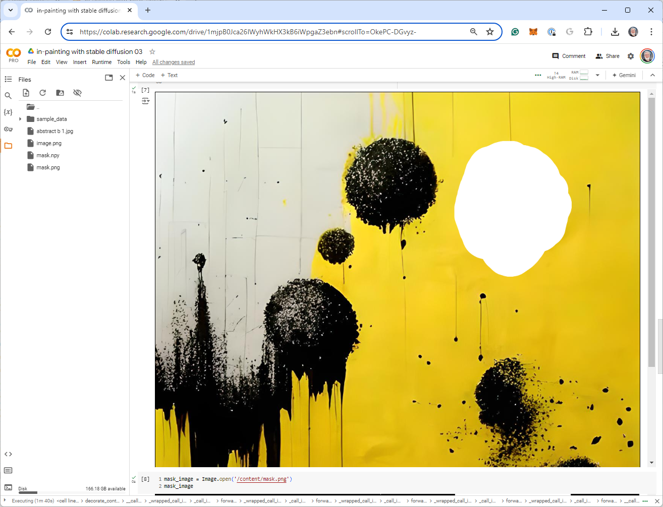Select the mask.png file
663x507 pixels.
tap(48, 167)
